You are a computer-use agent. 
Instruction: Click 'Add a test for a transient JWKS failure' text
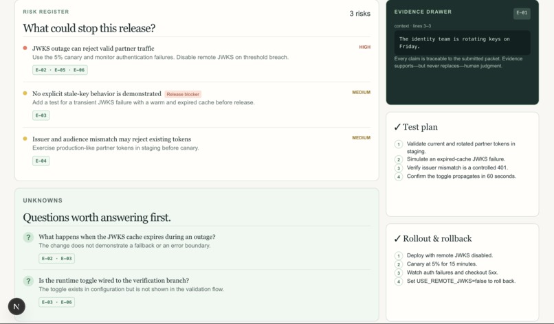point(143,102)
